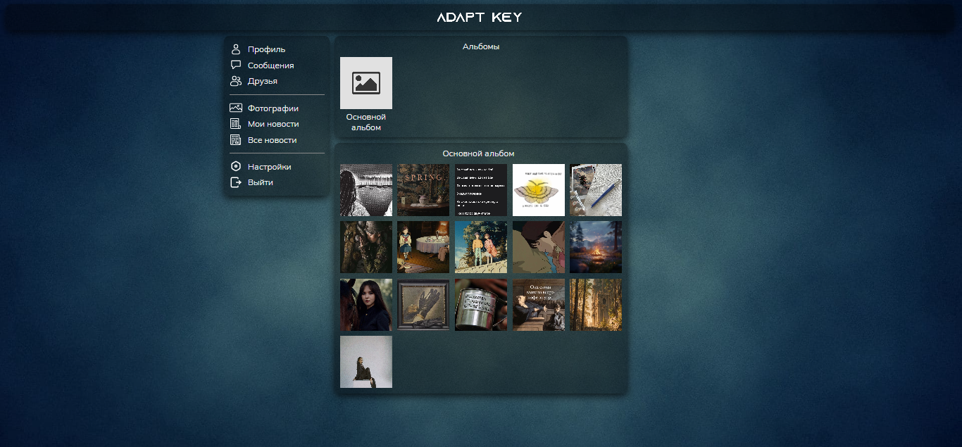Screen dimensions: 962x447
Task: Click the Основной альбом label link
Action: click(366, 122)
